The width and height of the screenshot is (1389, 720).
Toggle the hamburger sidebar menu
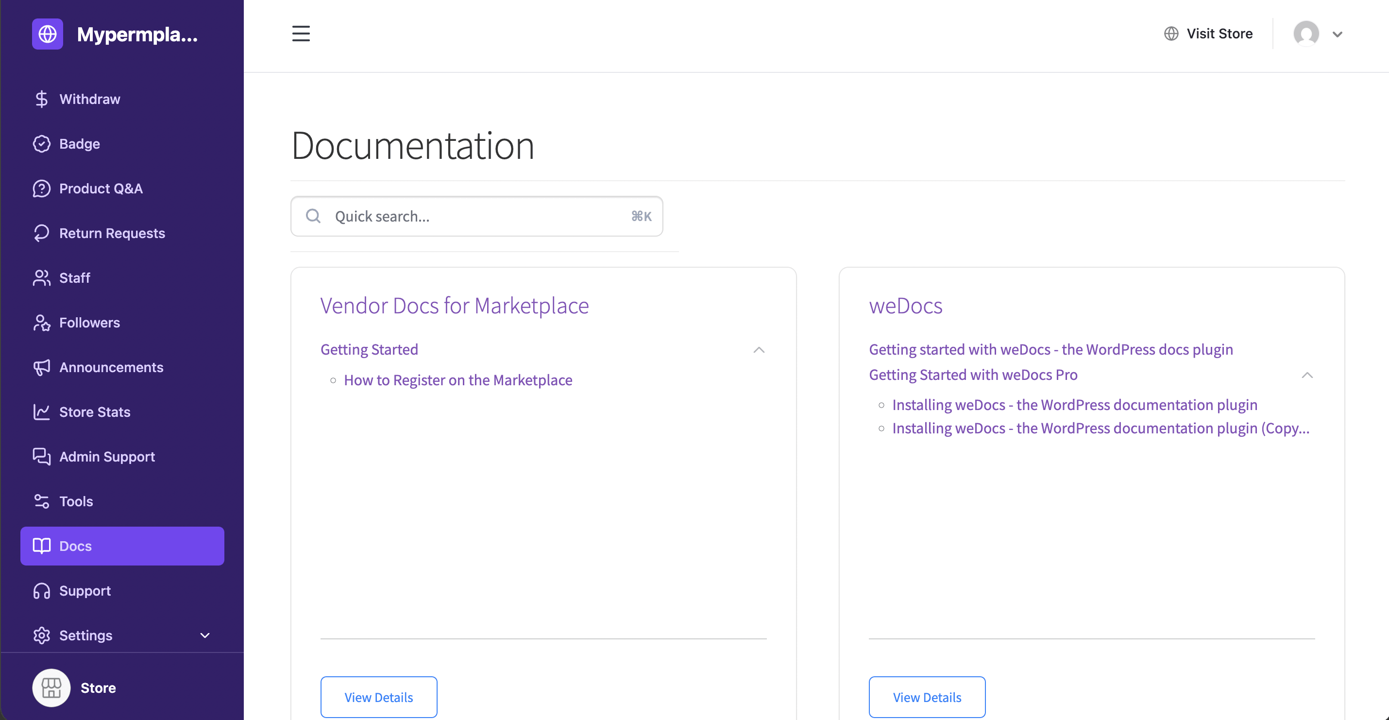301,34
